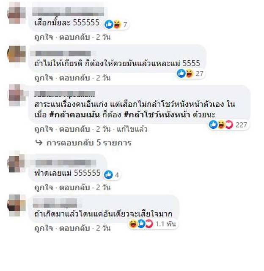Click ถูกใจ under the hashtag comment

44,129
